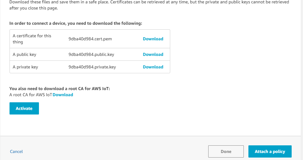Viewport: 303px width, 160px height.
Task: Cancel the certificate creation
Action: click(x=16, y=151)
